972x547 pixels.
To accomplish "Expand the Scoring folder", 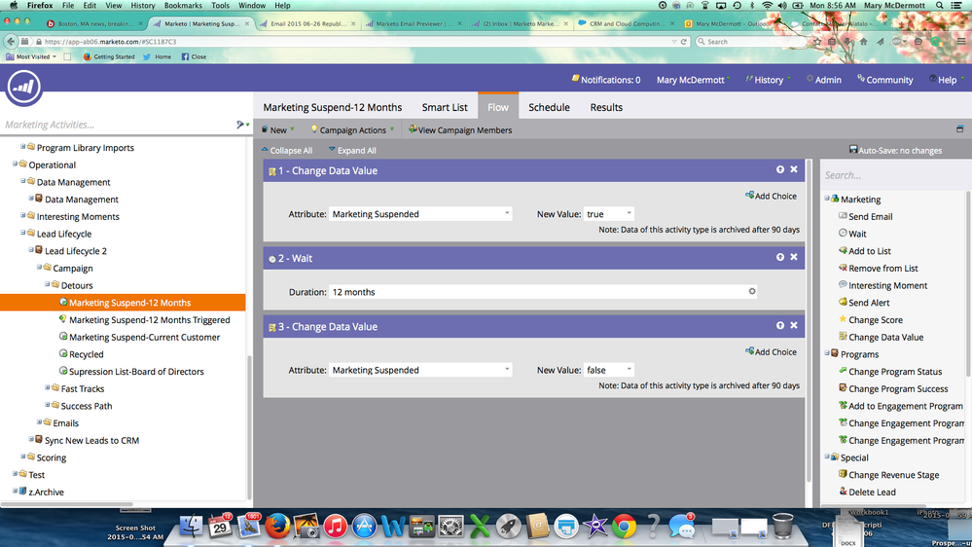I will coord(23,456).
